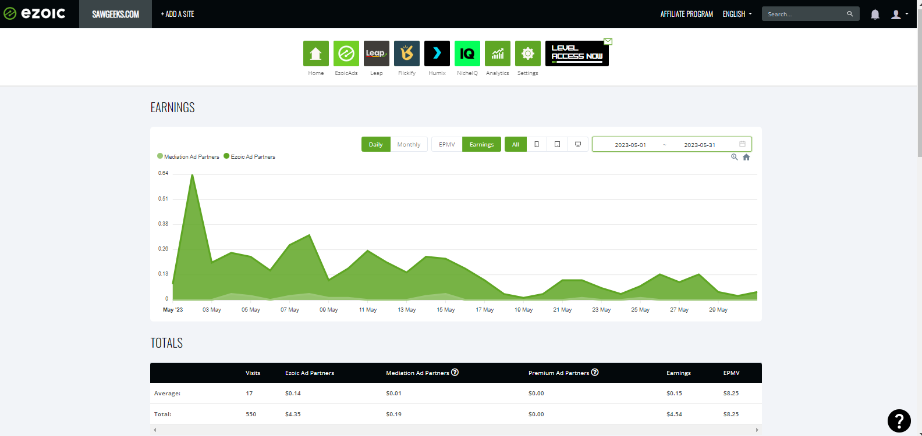Toggle Ezoic Ad Partners legend series
This screenshot has height=436, width=922.
point(249,156)
